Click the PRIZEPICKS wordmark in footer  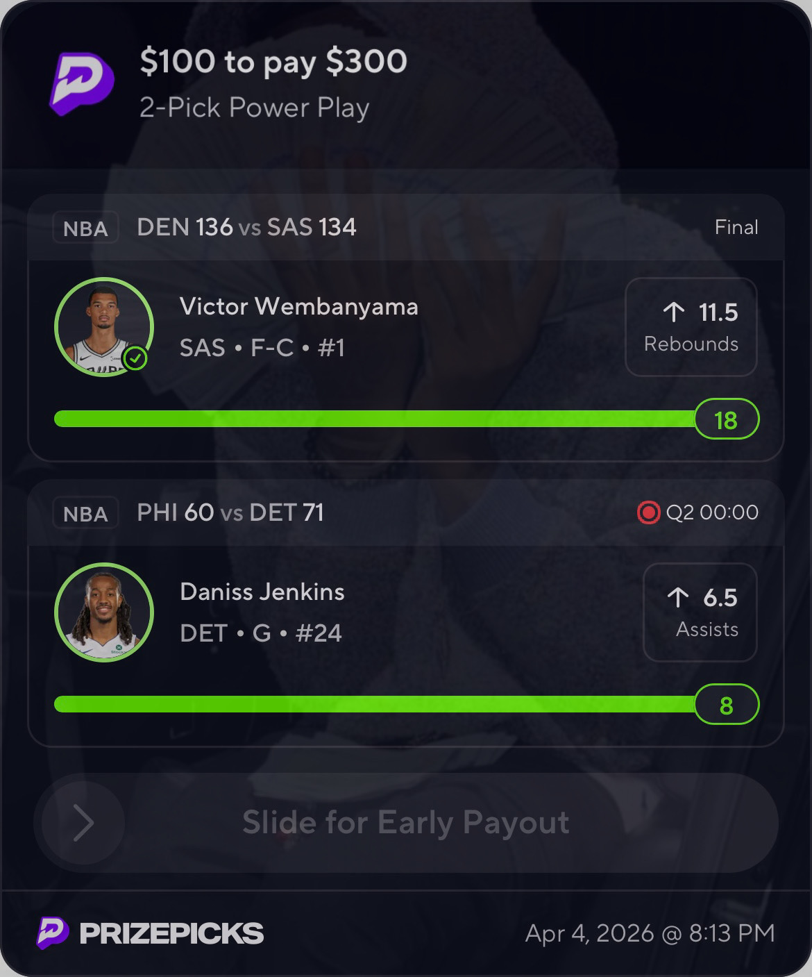171,933
